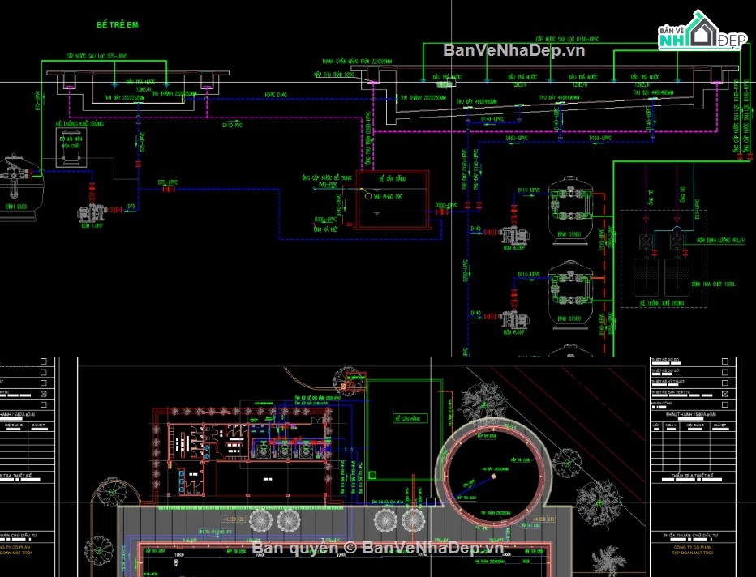Viewport: 756px width, 577px height.
Task: Select the orange company name in right title block
Action: coord(691,550)
